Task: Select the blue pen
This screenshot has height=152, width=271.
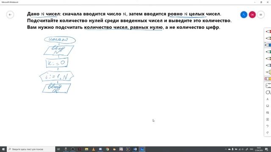Action: [x=268, y=45]
